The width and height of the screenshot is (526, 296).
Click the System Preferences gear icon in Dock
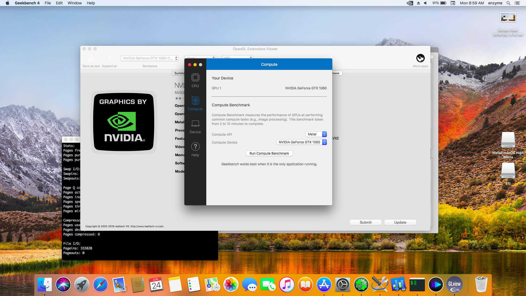tap(342, 284)
